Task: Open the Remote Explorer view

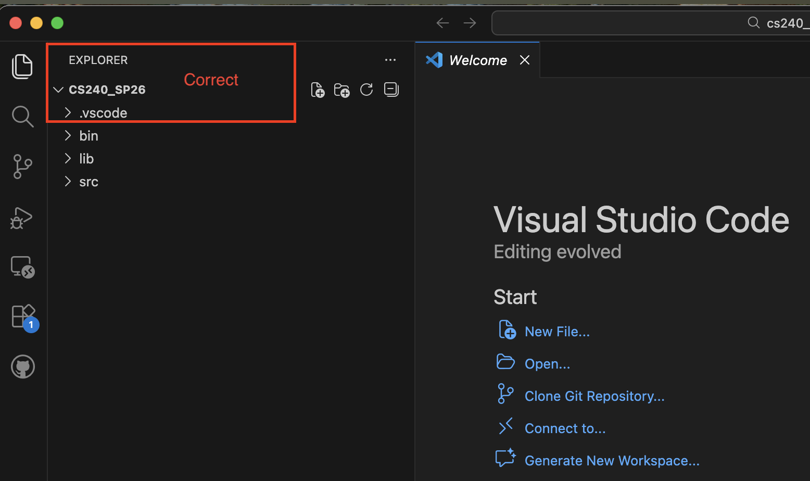Action: click(x=22, y=267)
